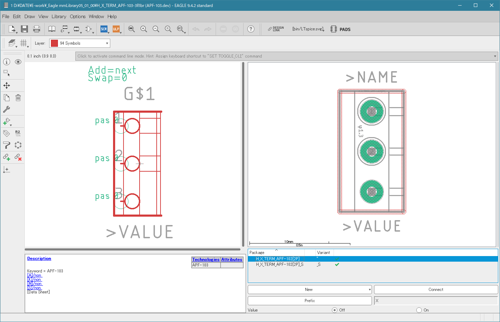Click the Description link
500x322 pixels.
39,259
